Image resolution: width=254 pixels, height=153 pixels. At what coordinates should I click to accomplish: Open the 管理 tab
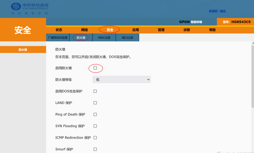click(x=161, y=30)
